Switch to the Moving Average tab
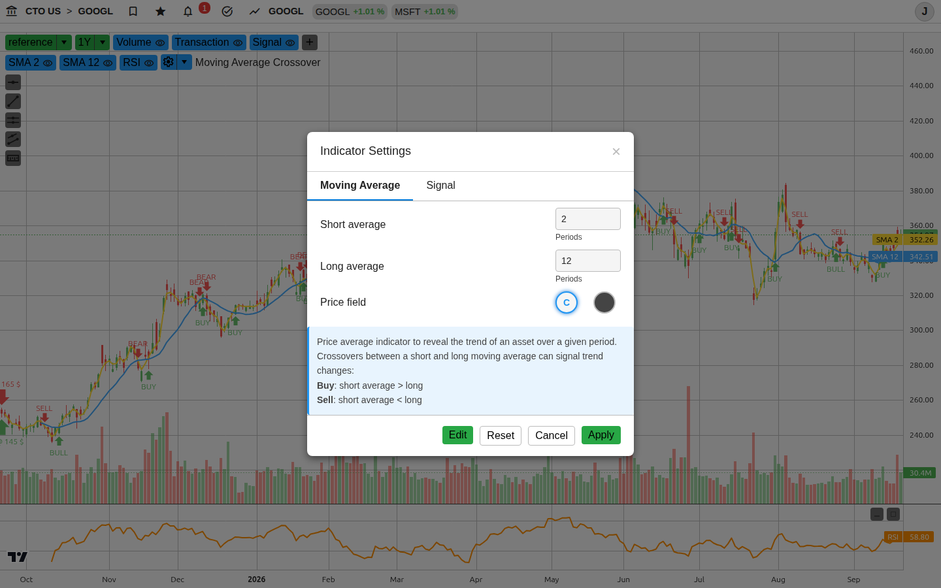941x588 pixels. [x=360, y=186]
